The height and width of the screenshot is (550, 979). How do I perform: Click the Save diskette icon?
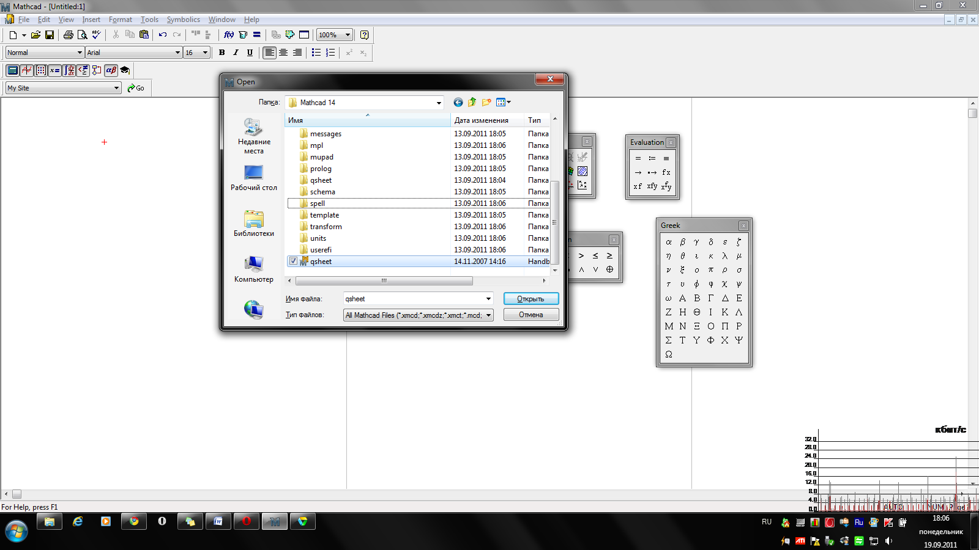click(x=50, y=35)
